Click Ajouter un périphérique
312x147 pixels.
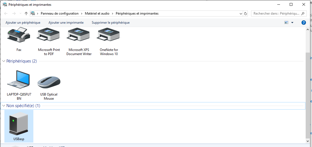point(23,23)
